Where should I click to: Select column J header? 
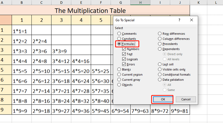180,2
